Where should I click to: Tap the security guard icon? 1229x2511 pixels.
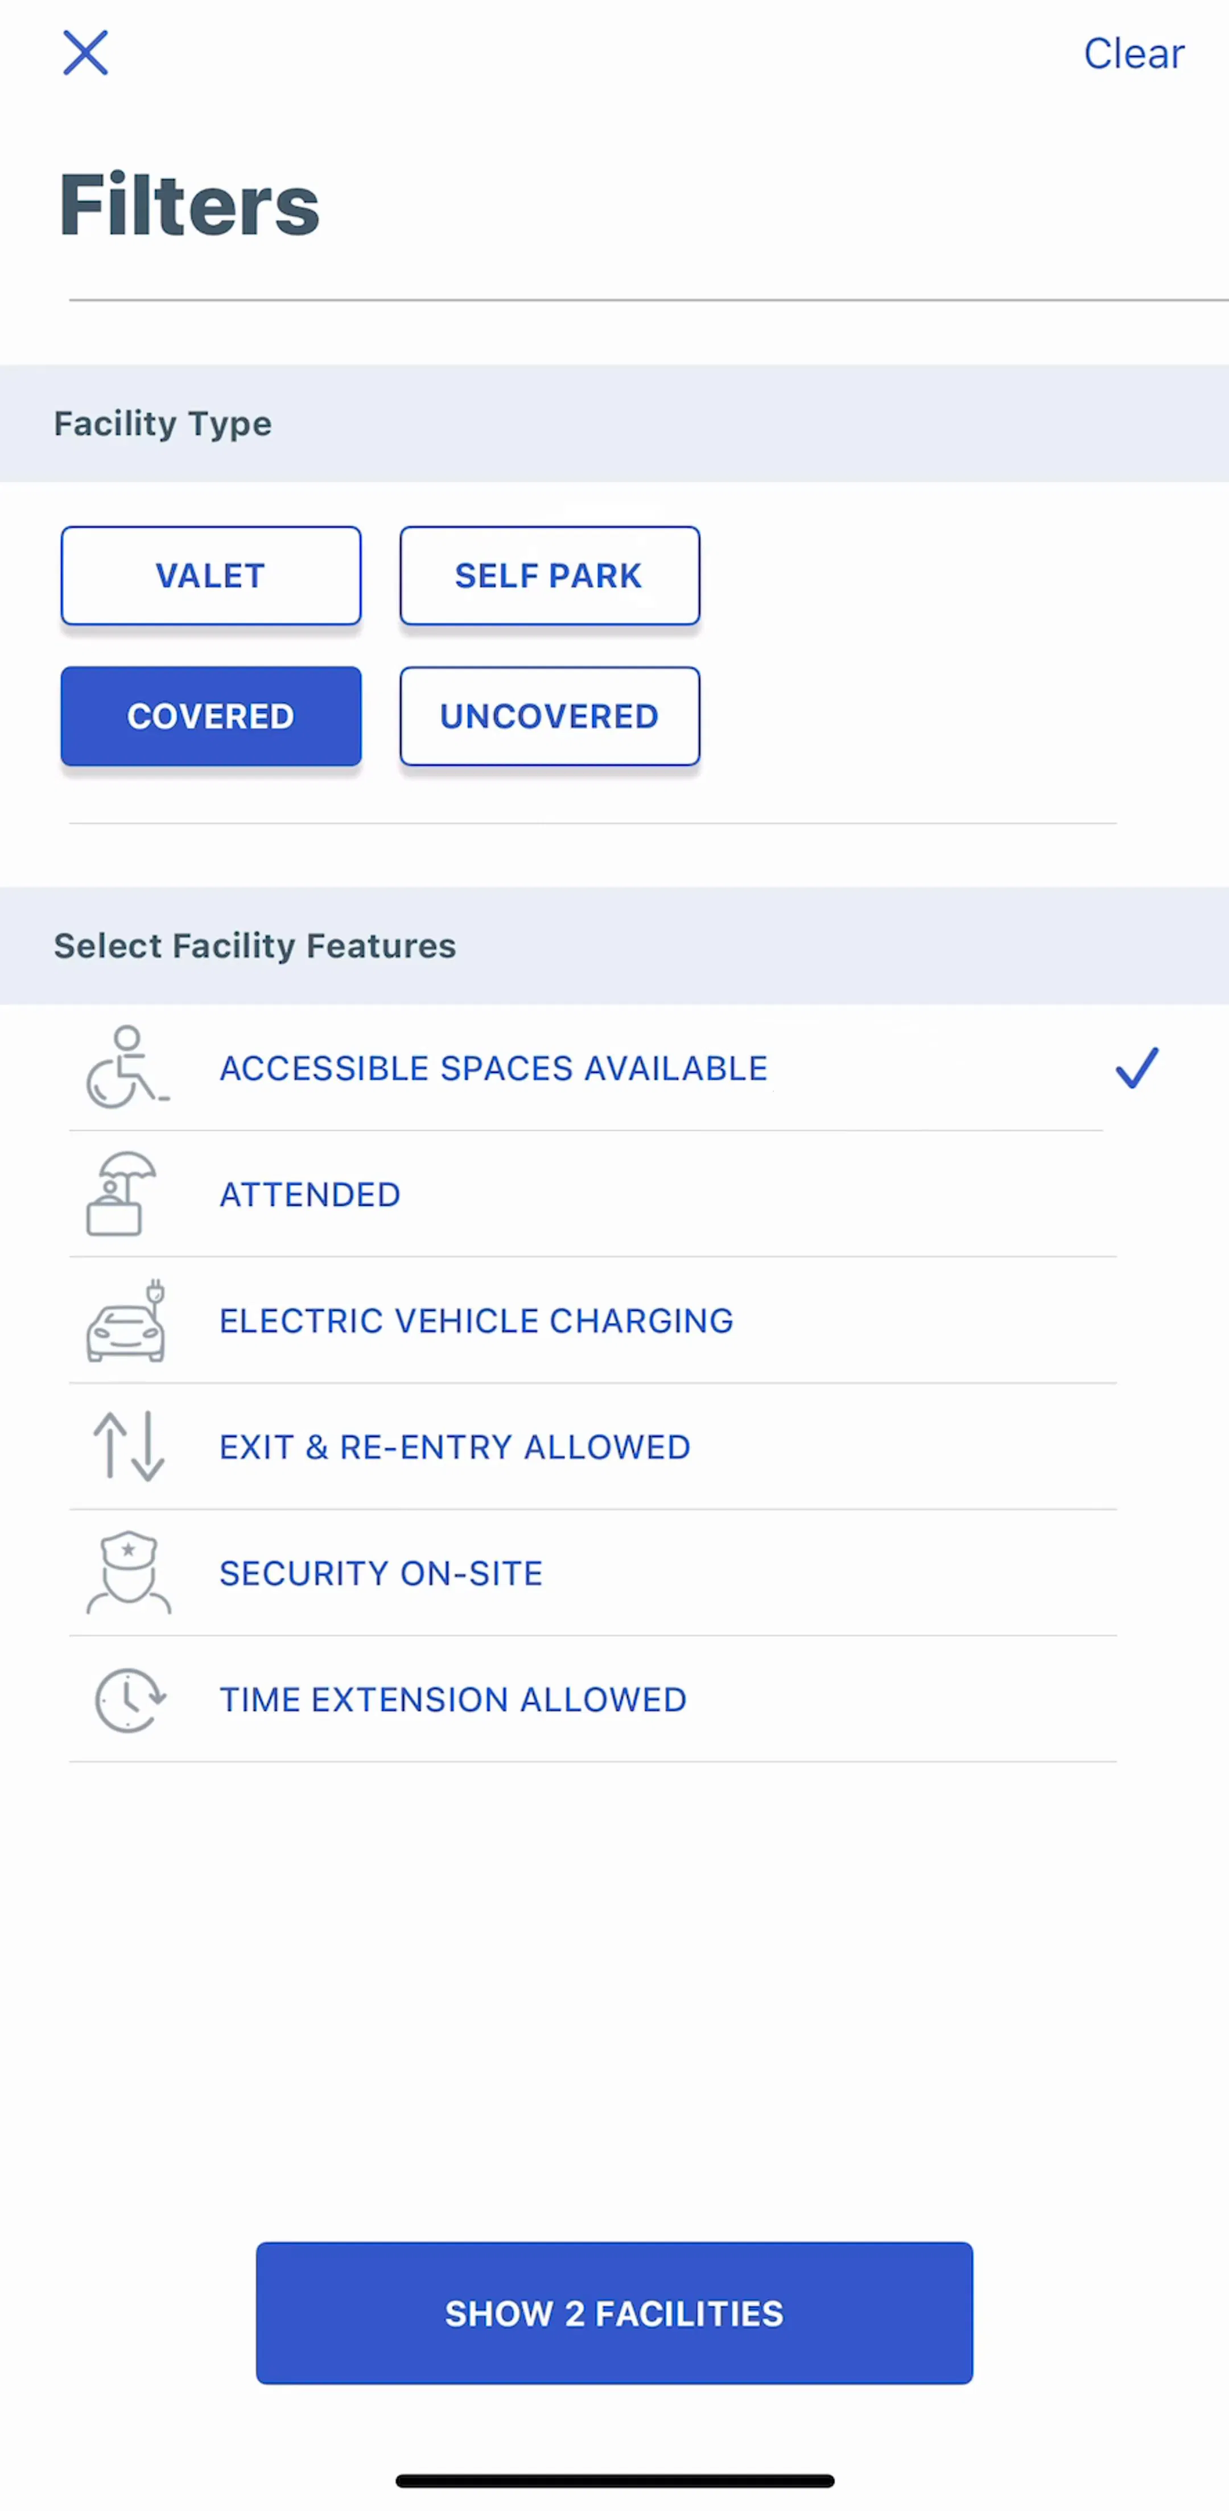tap(129, 1572)
